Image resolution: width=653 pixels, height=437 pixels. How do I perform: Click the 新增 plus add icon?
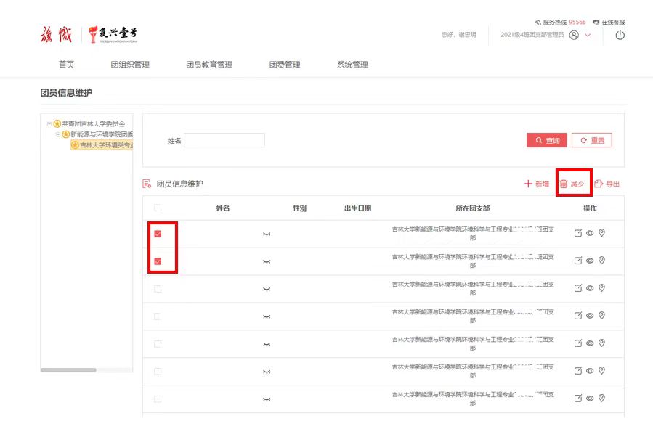click(528, 184)
